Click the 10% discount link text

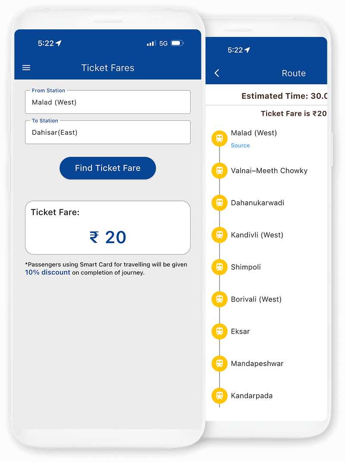47,272
